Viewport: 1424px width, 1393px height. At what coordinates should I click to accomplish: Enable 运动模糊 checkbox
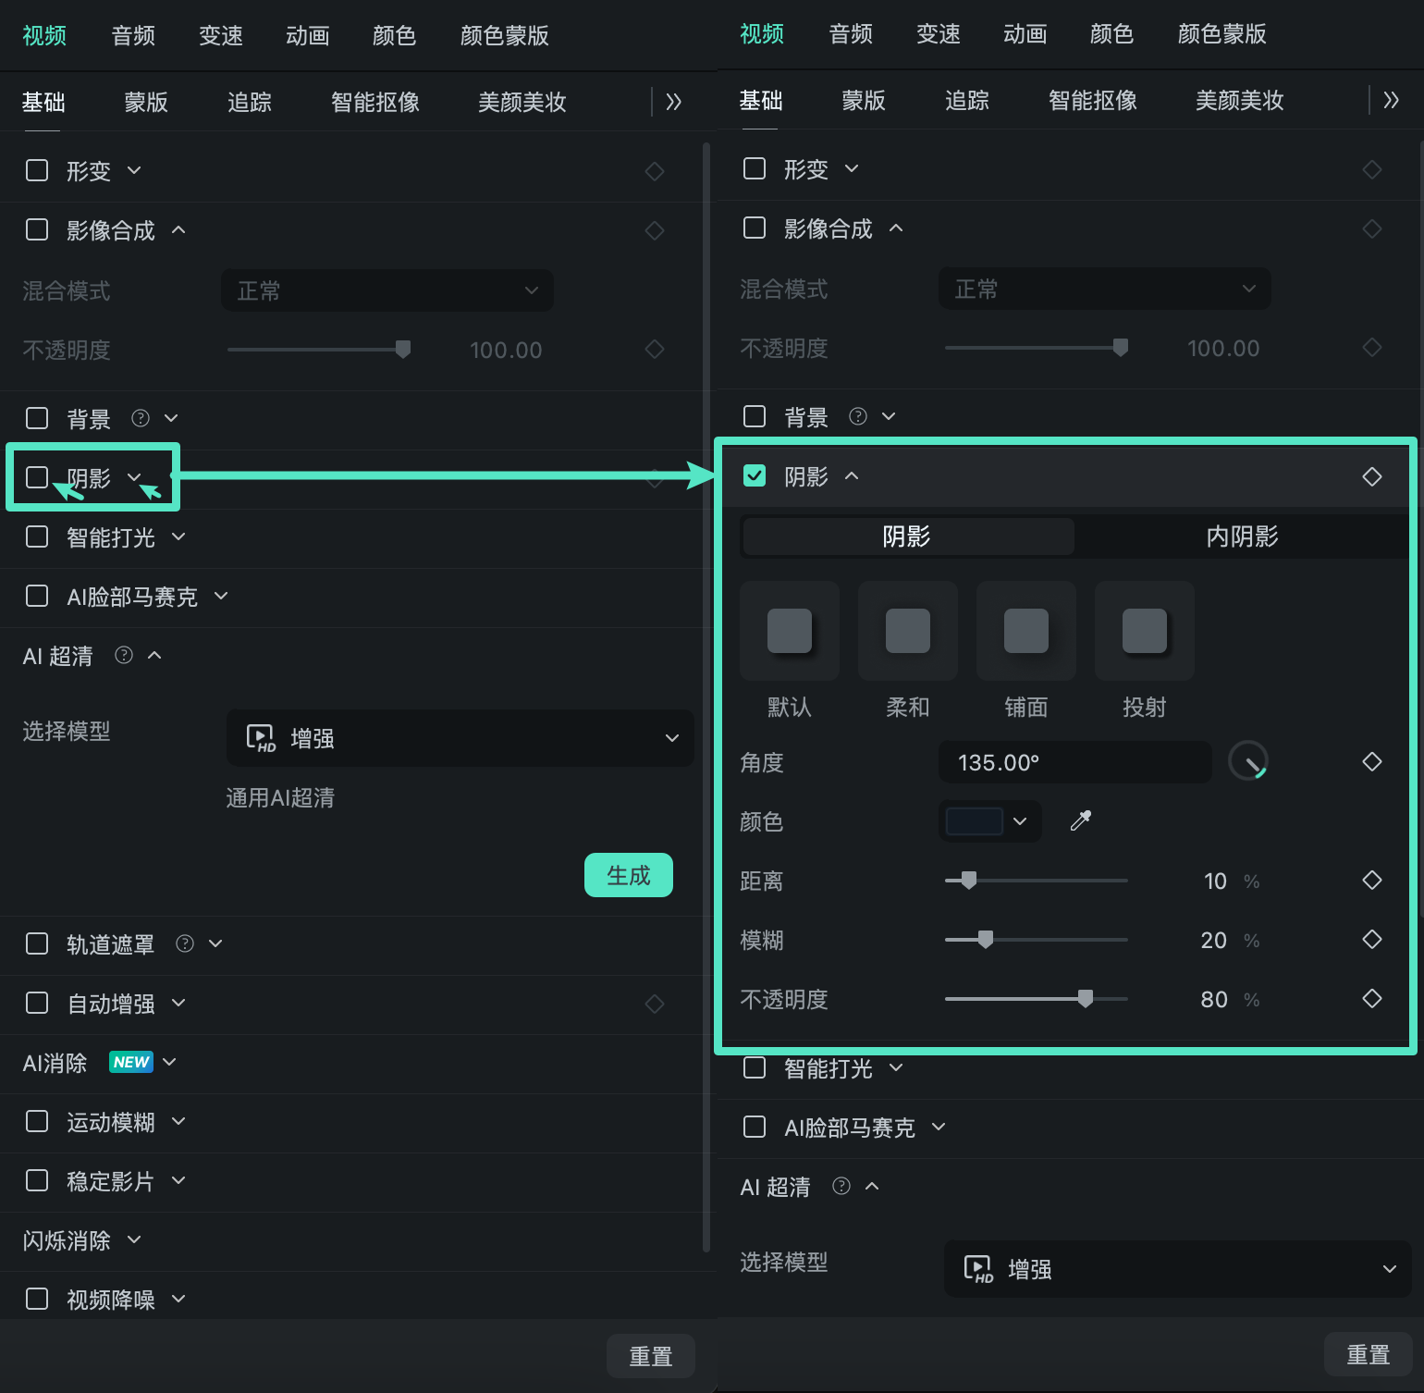coord(37,1121)
